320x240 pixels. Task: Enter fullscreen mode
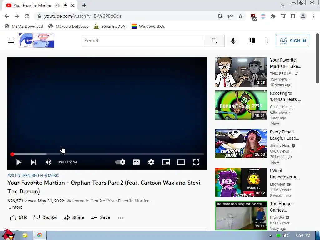coord(196,162)
